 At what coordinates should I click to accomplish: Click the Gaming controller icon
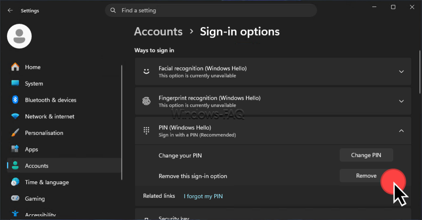[x=15, y=198]
